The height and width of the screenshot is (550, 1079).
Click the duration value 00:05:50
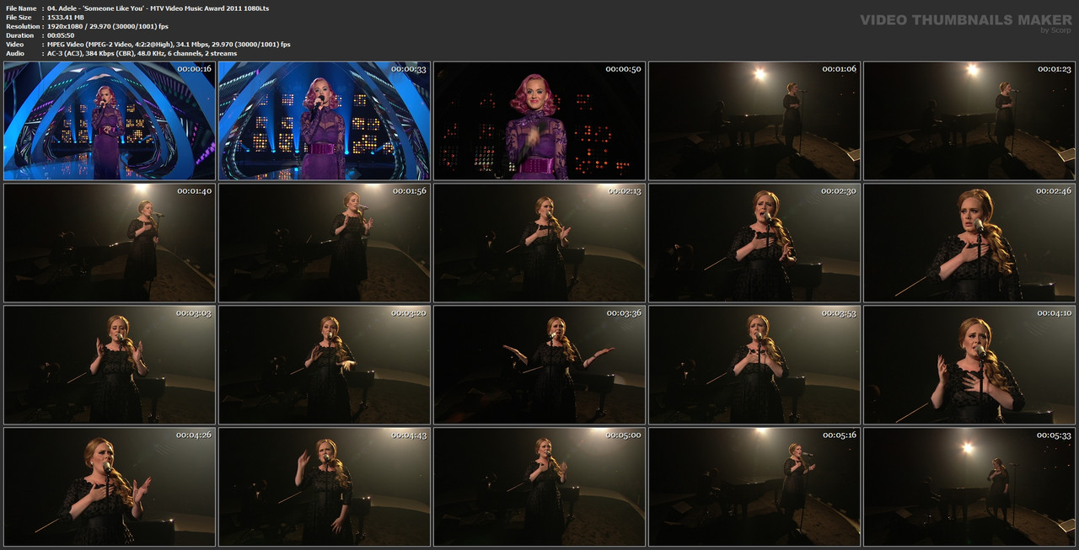[x=61, y=35]
